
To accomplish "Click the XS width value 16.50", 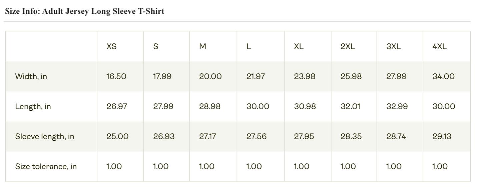I will tap(116, 77).
